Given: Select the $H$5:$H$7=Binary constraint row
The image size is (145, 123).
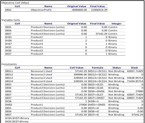Looking at the screenshot, I should [x=17, y=118].
